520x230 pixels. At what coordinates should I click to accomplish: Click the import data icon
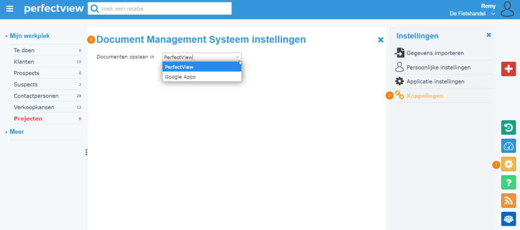[400, 53]
